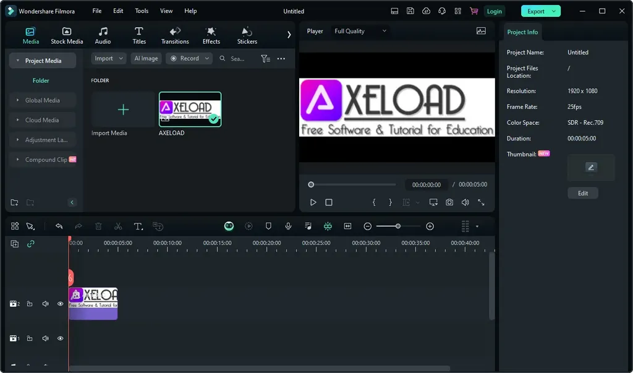The height and width of the screenshot is (373, 633).
Task: Click the timeline text tool icon
Action: (x=138, y=226)
